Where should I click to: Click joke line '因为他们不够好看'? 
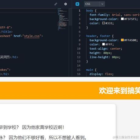click(26, 138)
